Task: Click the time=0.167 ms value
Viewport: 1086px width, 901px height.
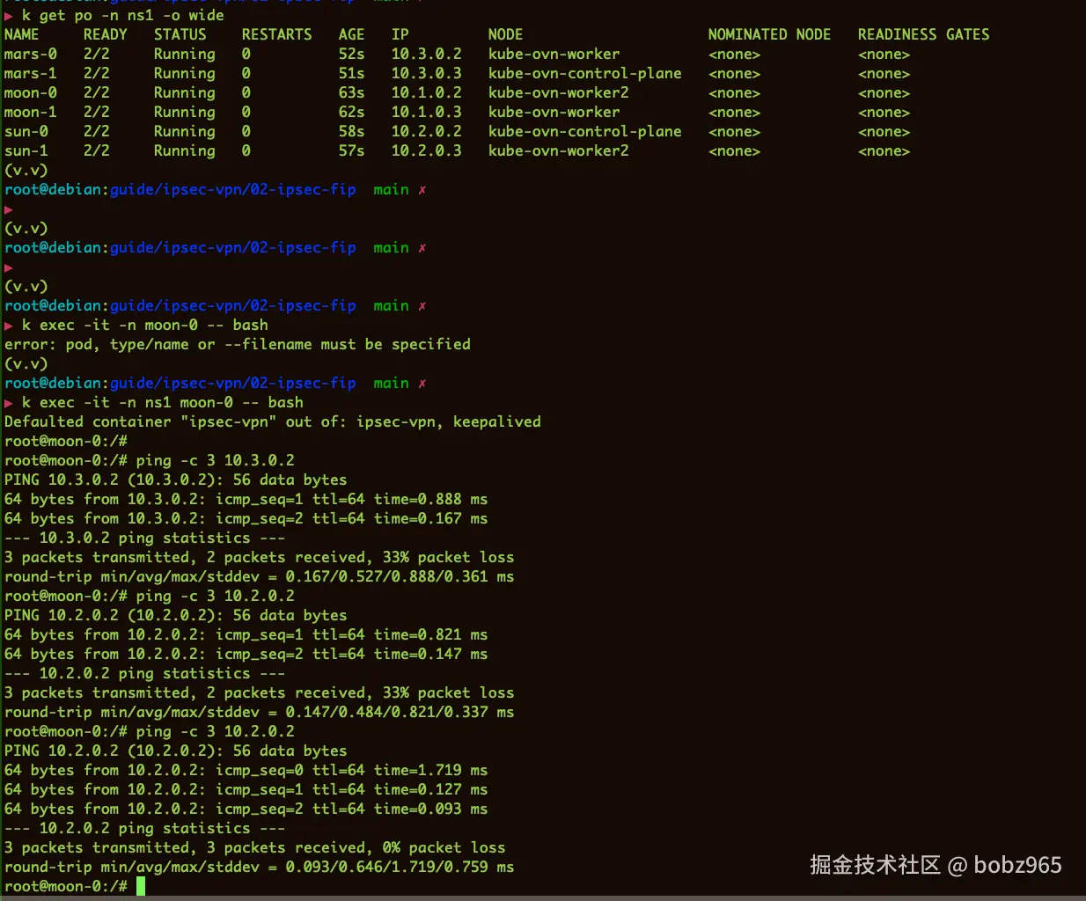Action: point(431,518)
